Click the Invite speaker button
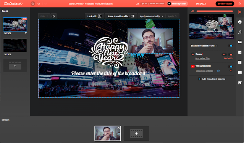Image resolution: width=244 pixels, height=143 pixels. tap(178, 3)
